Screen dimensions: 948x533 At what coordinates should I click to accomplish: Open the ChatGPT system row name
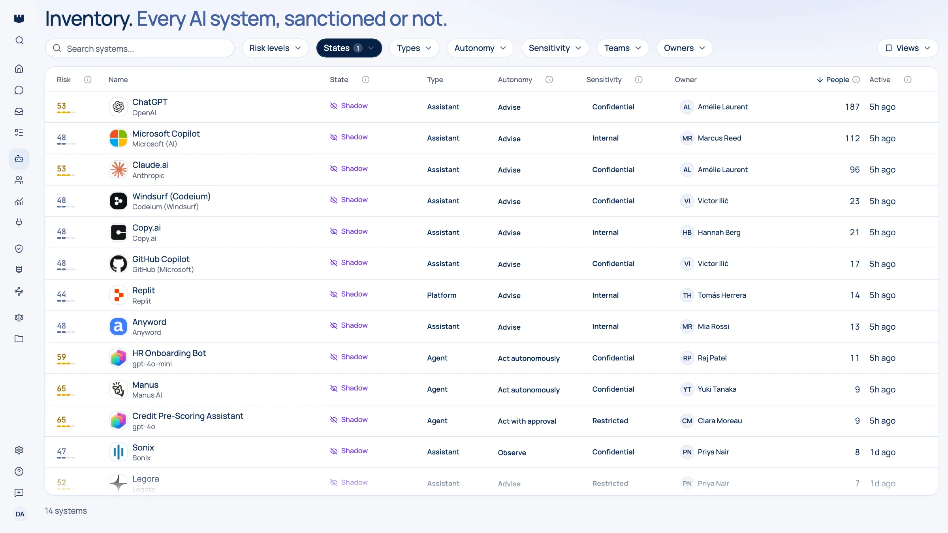[150, 102]
